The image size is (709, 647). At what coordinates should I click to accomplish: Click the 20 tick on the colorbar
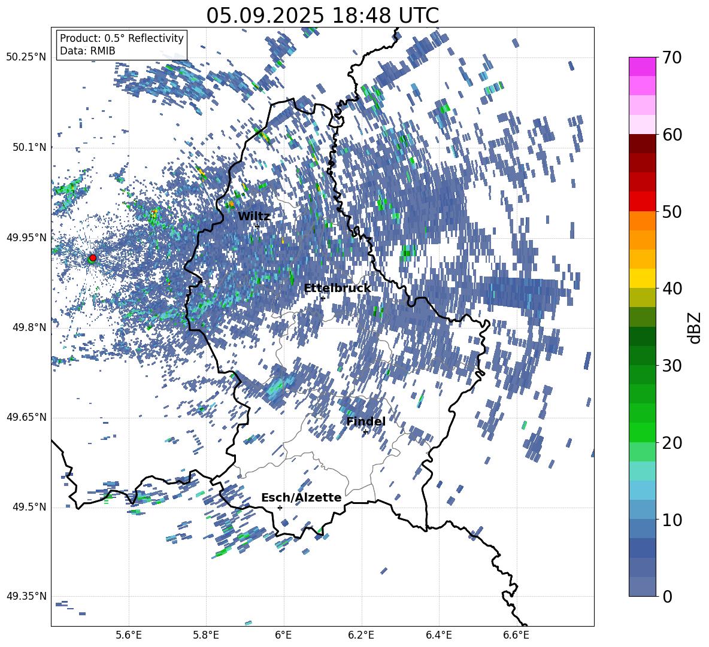point(672,443)
